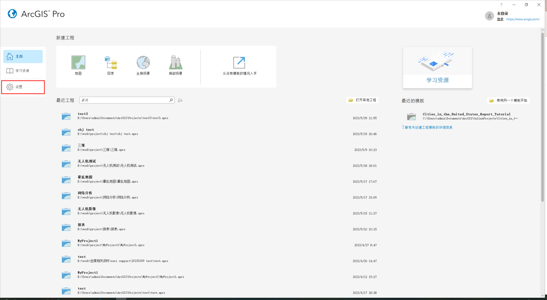The width and height of the screenshot is (547, 300).
Task: Click the date 2023/5/29 11:55
Action: pyautogui.click(x=365, y=118)
